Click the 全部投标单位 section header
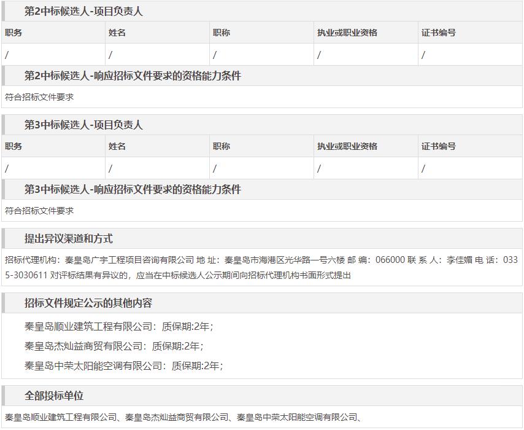Image resolution: width=524 pixels, height=430 pixels. tap(54, 396)
